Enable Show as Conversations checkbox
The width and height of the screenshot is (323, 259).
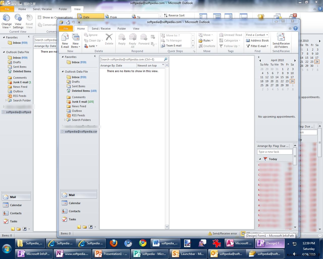(x=40, y=17)
